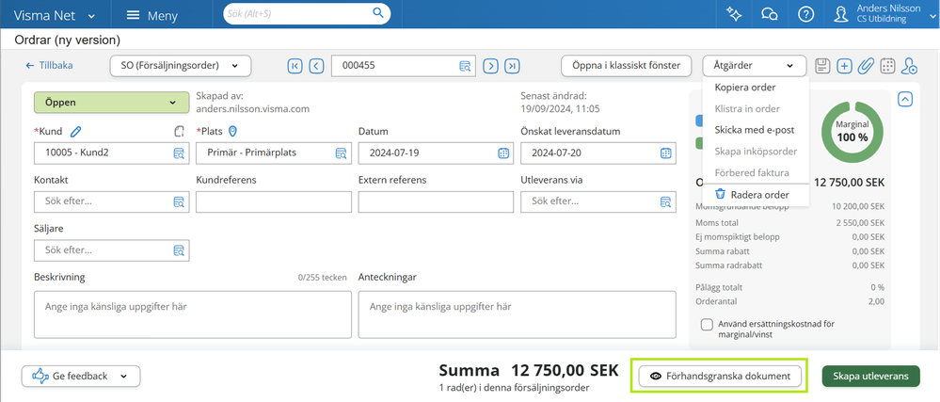Screen dimensions: 940x402
Task: Open the help question mark icon
Action: click(x=805, y=14)
